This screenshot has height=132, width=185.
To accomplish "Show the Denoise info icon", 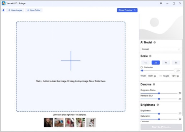I will coord(154,84).
